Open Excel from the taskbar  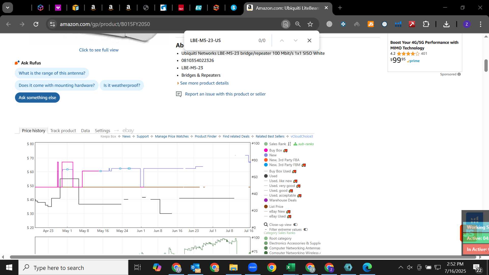tap(291, 267)
